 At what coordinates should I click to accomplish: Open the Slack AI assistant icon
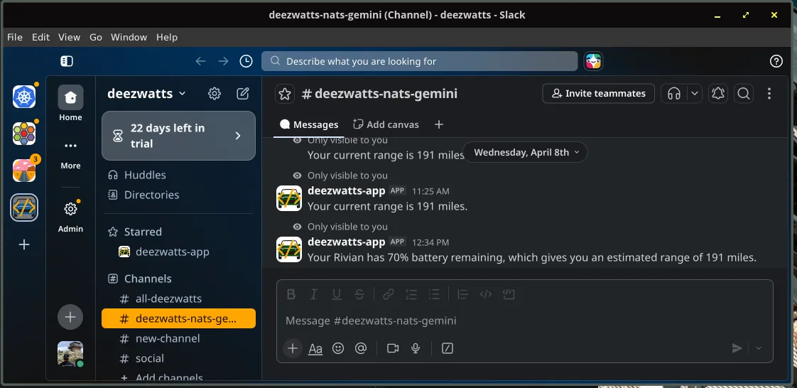tap(593, 62)
